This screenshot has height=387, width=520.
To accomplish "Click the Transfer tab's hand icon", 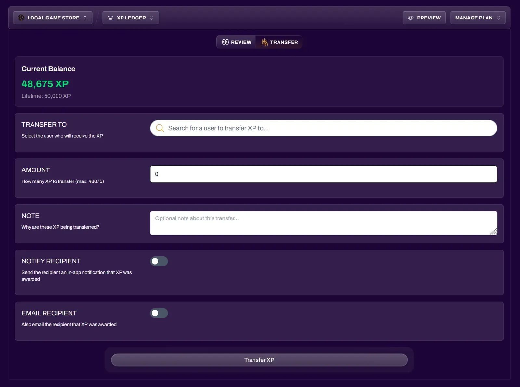I will click(265, 42).
